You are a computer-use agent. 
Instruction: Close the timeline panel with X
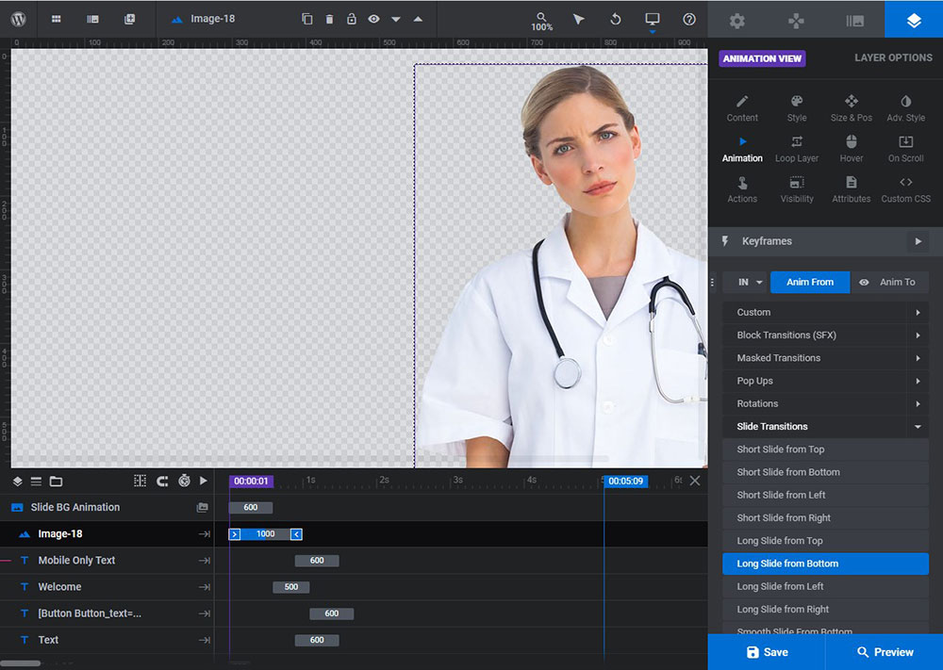(695, 481)
